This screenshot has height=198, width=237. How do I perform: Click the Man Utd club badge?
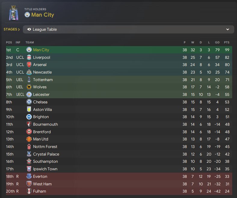coord(29,139)
